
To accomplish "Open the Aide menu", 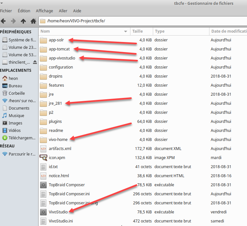I will [x=77, y=11].
